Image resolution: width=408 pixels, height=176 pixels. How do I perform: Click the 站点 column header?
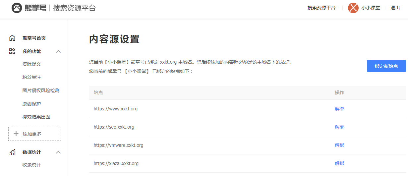pos(98,92)
